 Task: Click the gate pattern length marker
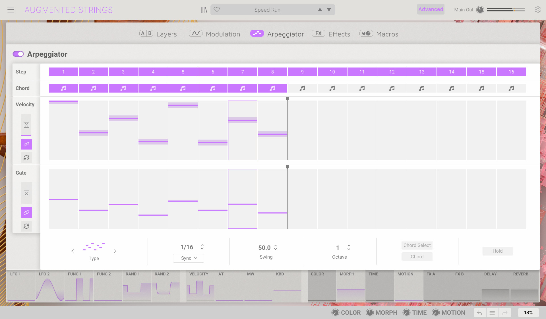[x=287, y=167]
